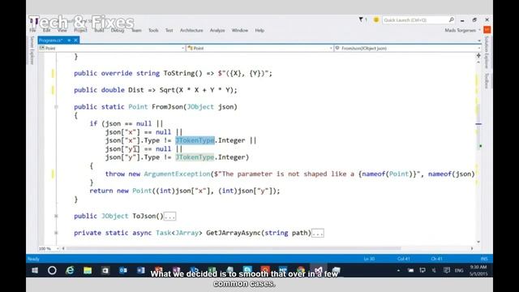
Task: Expand the ToJson method outline
Action: (56, 216)
